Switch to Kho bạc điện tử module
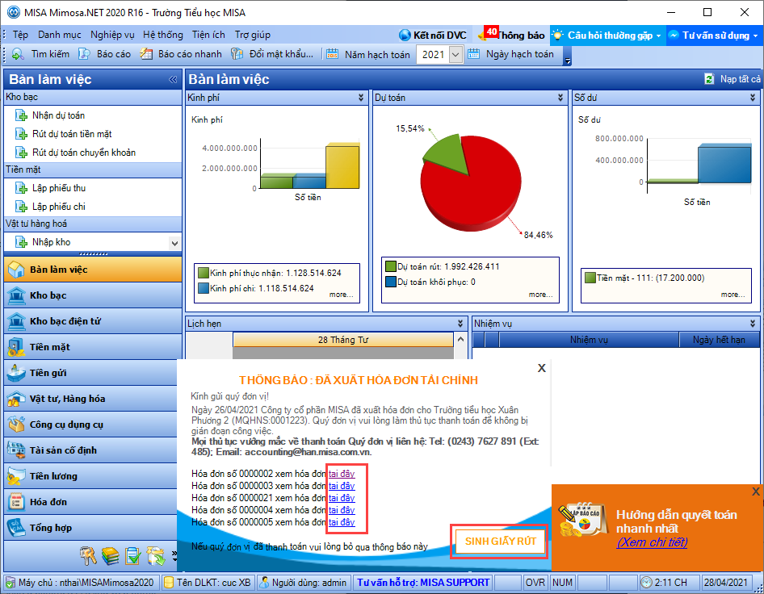Screen dimensions: 764x594 pos(93,321)
